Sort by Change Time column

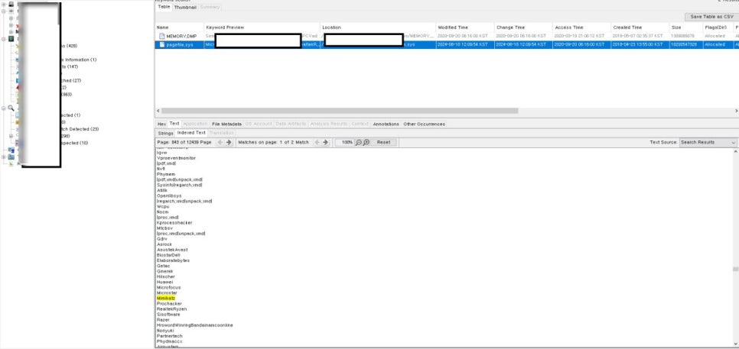click(523, 27)
